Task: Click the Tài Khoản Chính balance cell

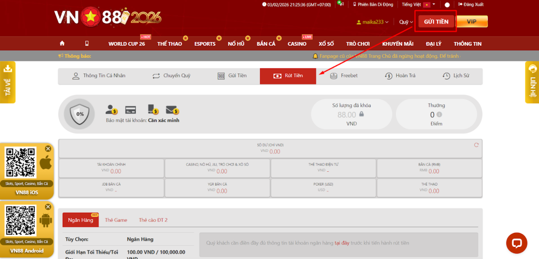Action: [112, 168]
